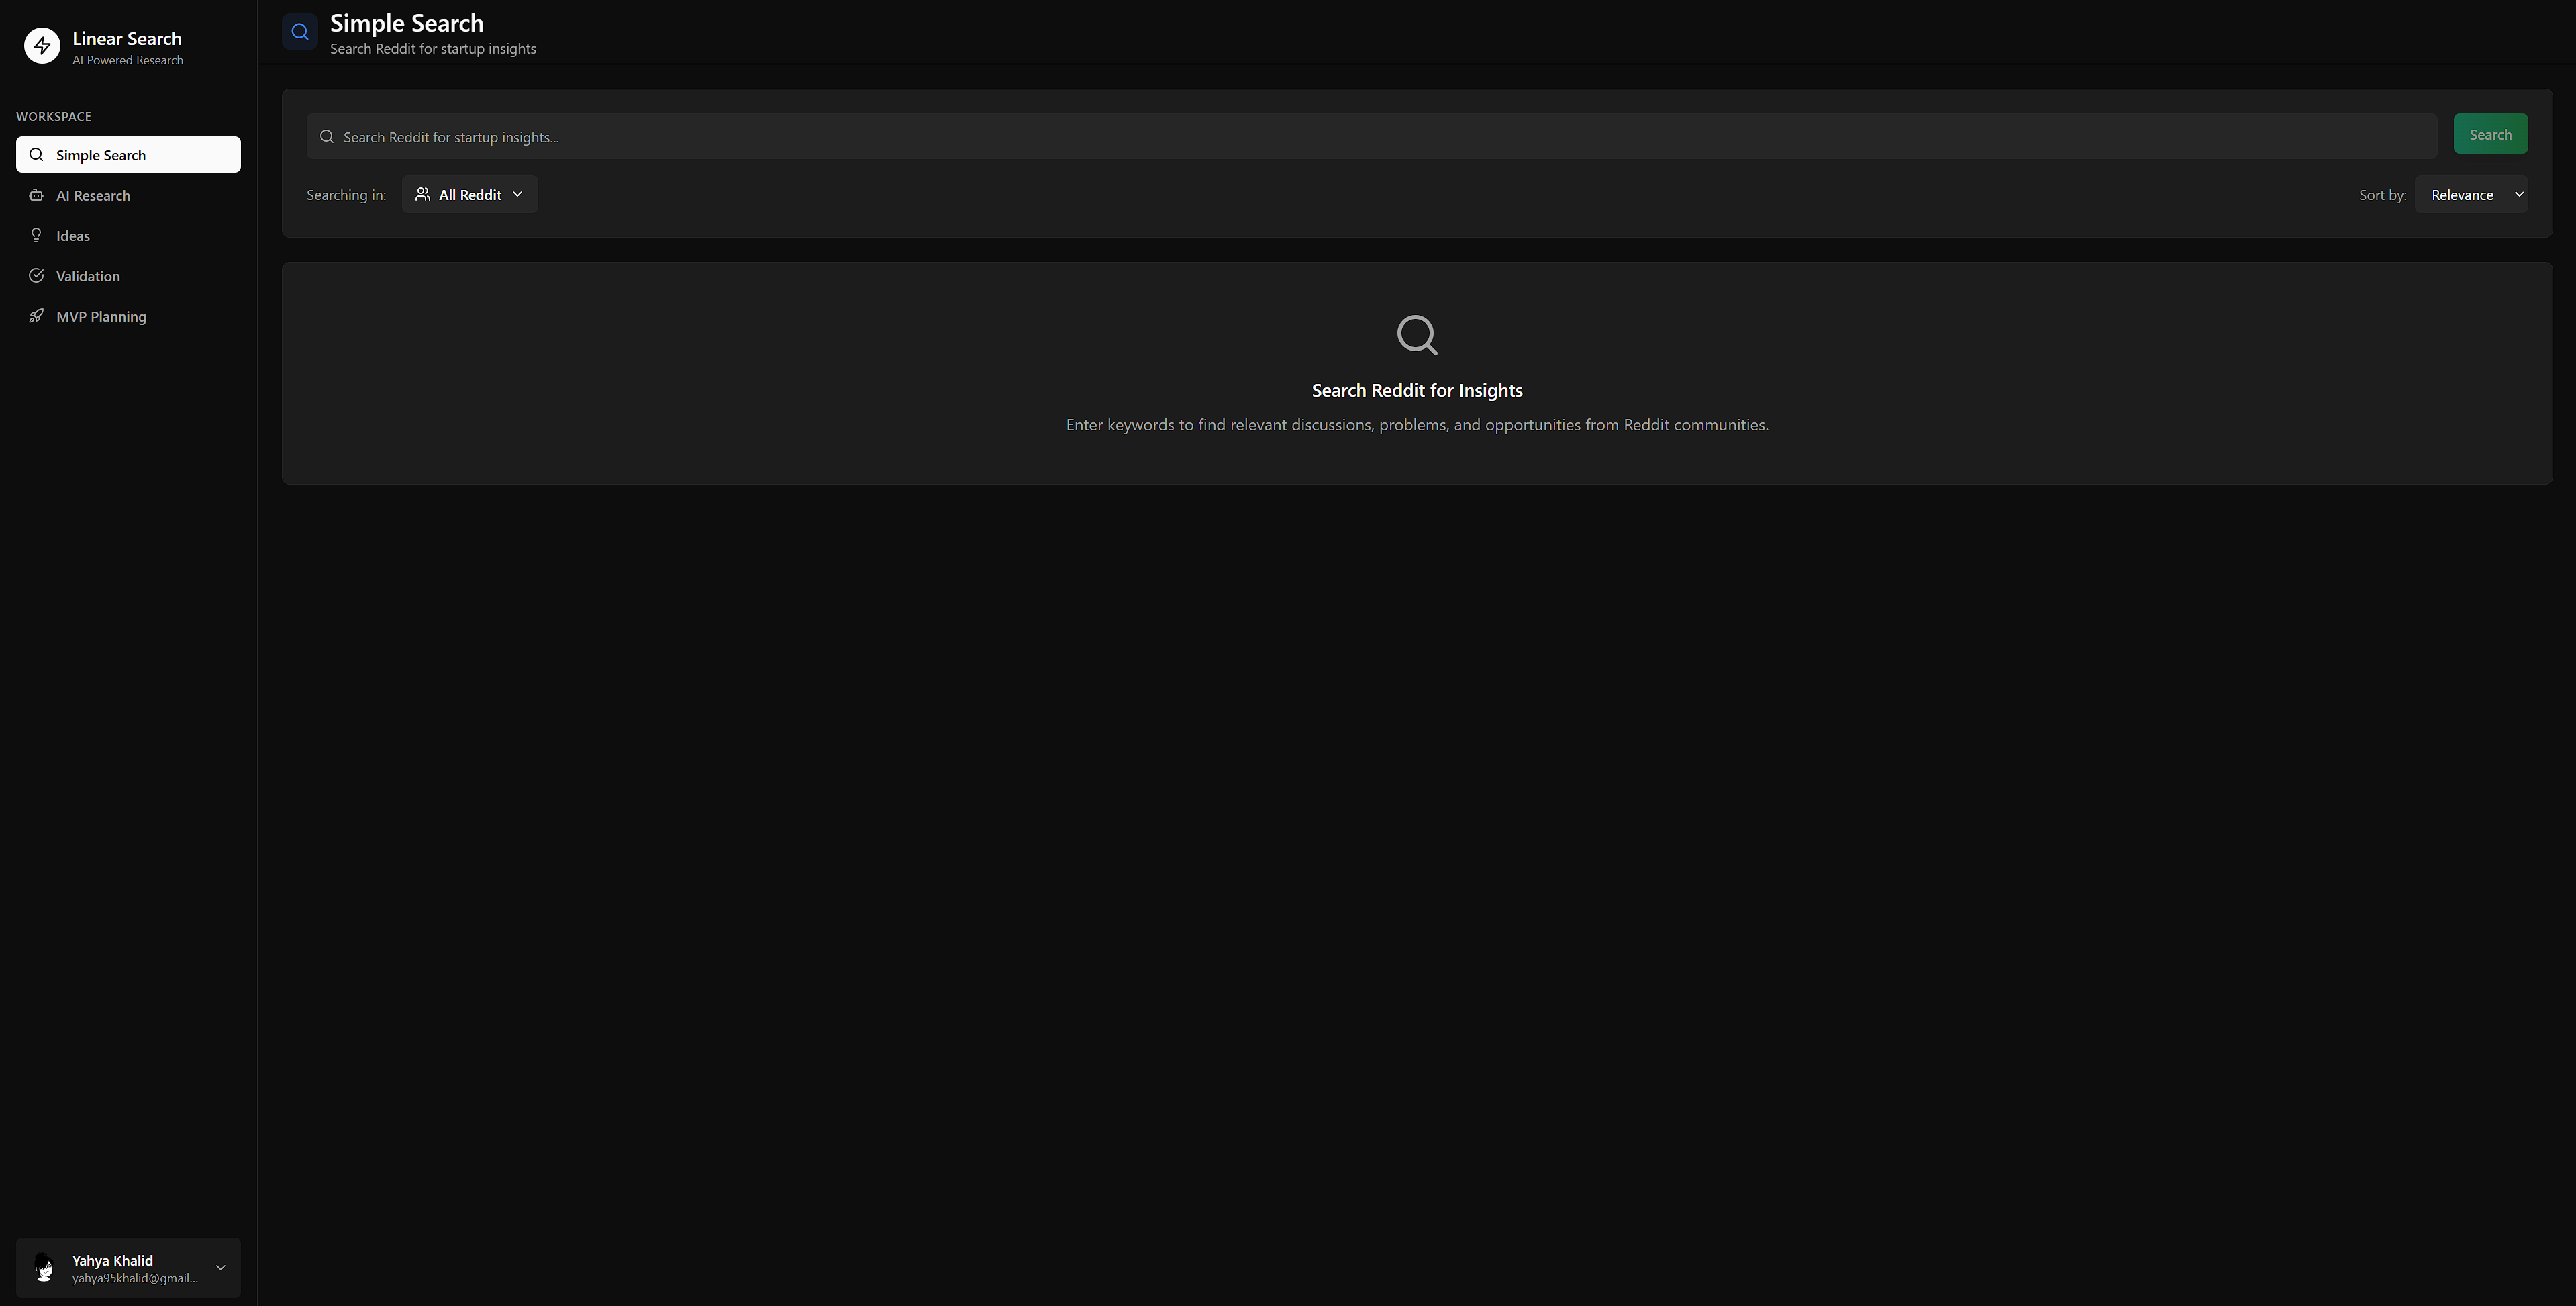The height and width of the screenshot is (1306, 2576).
Task: Click the magnifier icon beside Simple Search title
Action: (300, 32)
